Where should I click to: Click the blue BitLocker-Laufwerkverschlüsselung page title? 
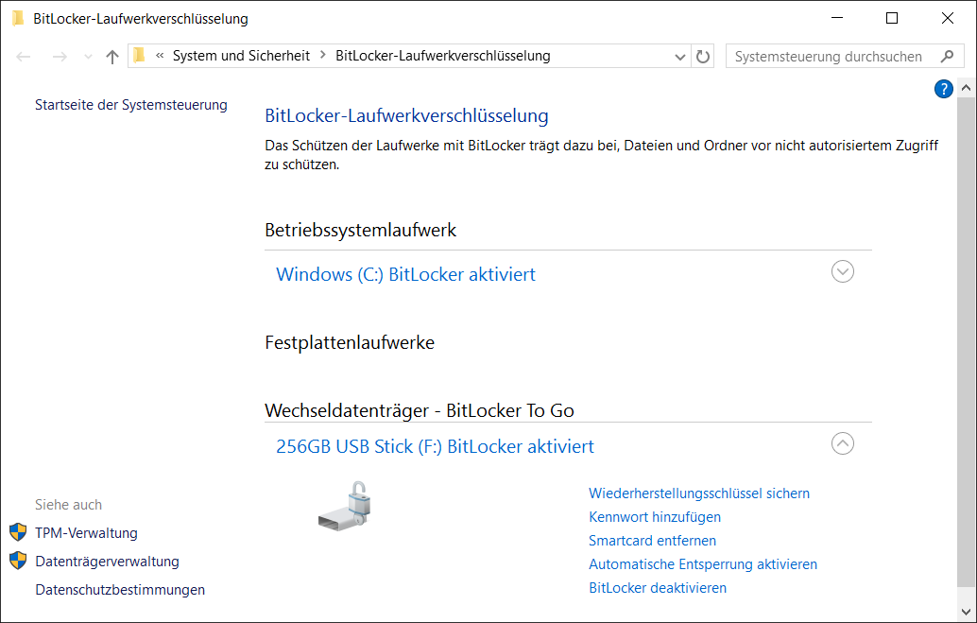[407, 116]
